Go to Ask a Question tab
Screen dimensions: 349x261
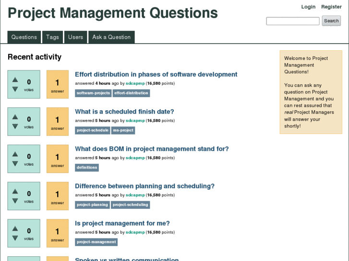(x=111, y=37)
